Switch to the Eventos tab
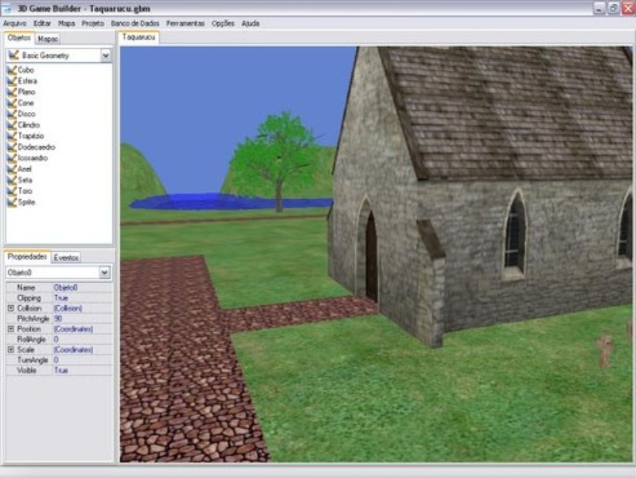The image size is (636, 478). tap(66, 258)
